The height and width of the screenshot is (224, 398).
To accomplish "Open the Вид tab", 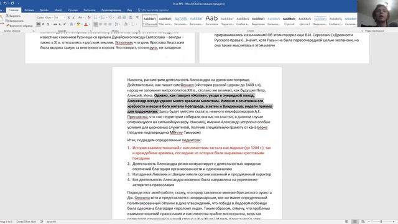I will click(129, 10).
